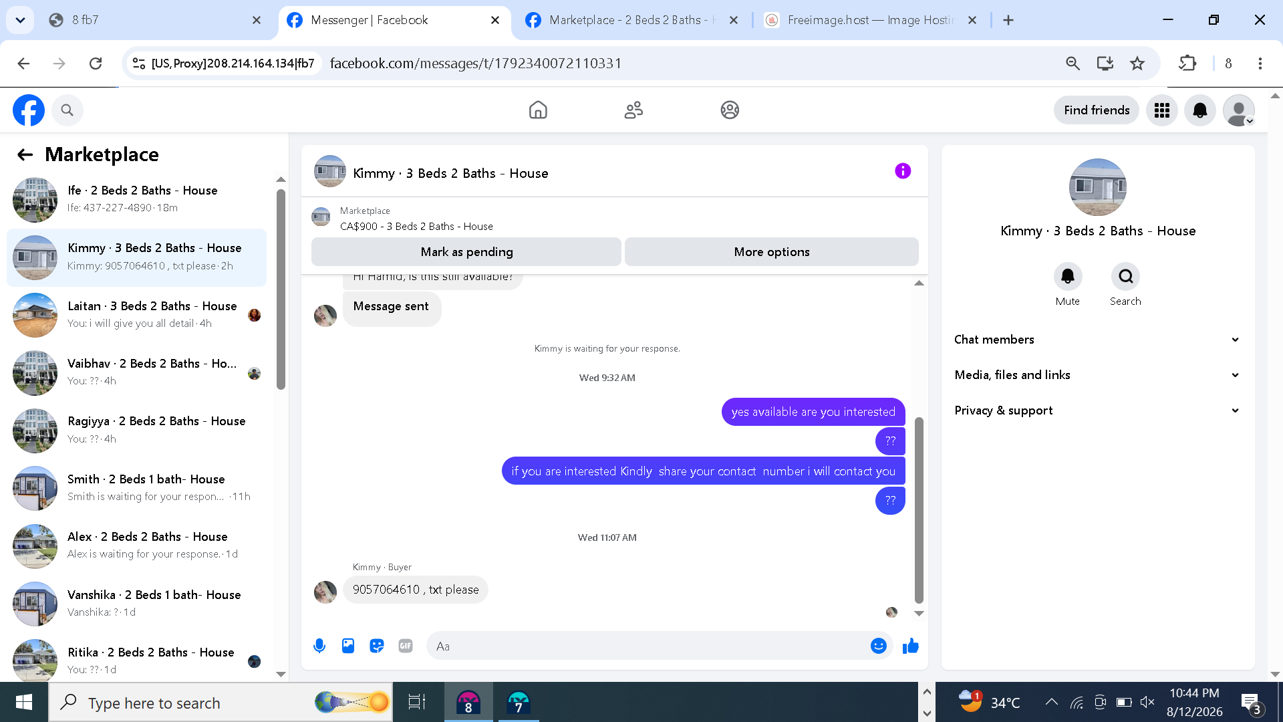
Task: Click Mark as pending button
Action: coord(466,252)
